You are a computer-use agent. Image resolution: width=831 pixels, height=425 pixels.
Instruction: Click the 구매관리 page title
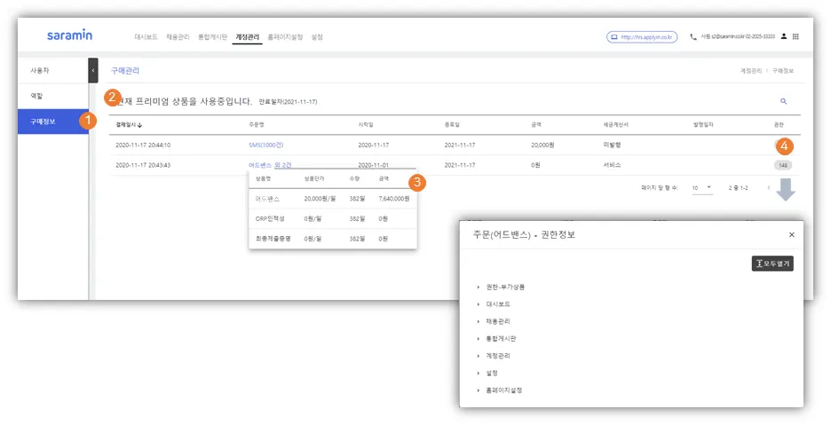(125, 70)
